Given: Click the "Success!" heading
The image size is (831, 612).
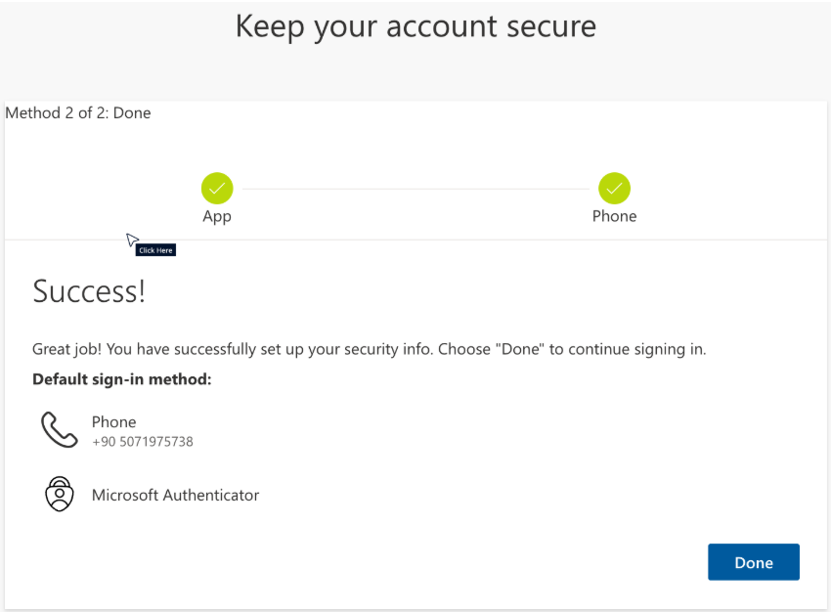Looking at the screenshot, I should (89, 291).
